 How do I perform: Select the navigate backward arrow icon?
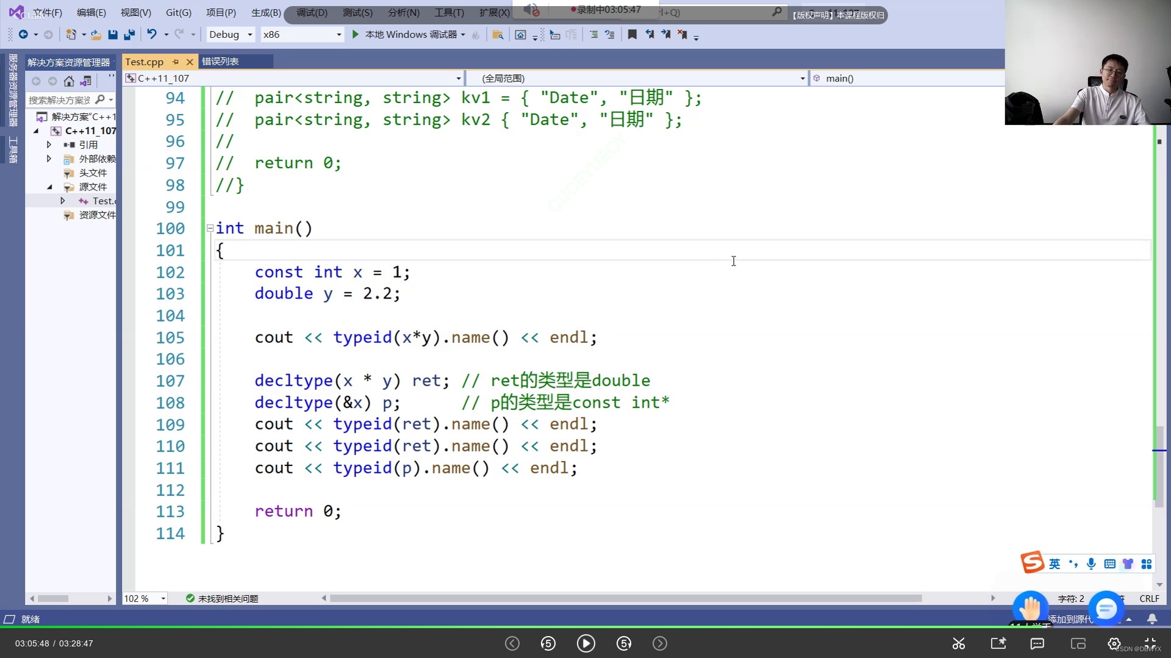point(23,35)
